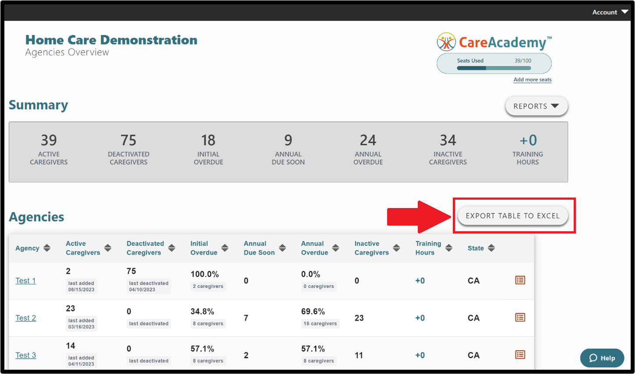Sort by Annual Overdue column arrows
The height and width of the screenshot is (374, 635).
(x=335, y=248)
